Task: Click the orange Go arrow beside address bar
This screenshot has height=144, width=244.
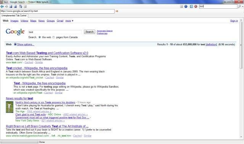Action: pos(117,11)
